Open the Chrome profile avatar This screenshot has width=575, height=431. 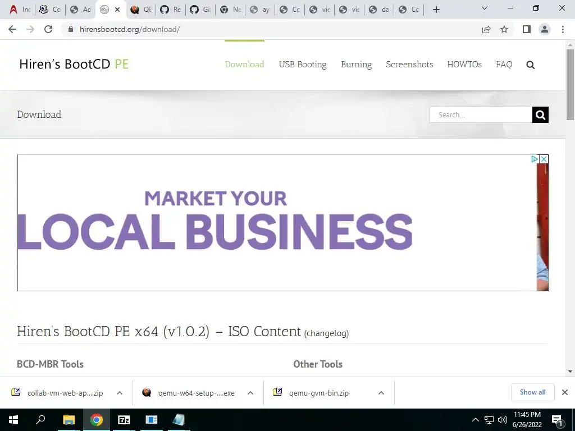pos(545,29)
